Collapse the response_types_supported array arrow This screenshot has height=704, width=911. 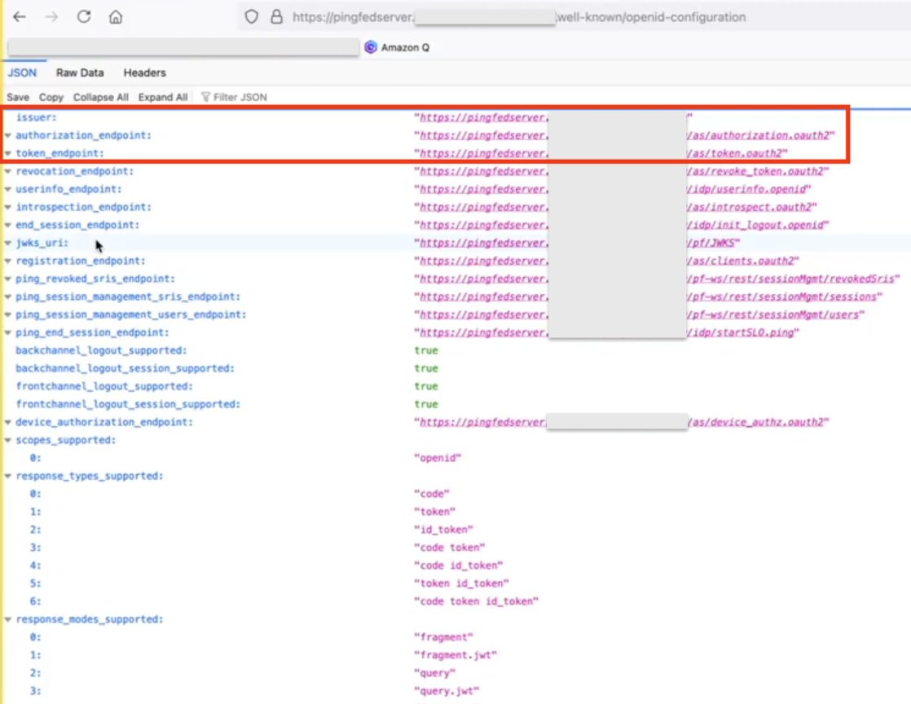point(8,477)
